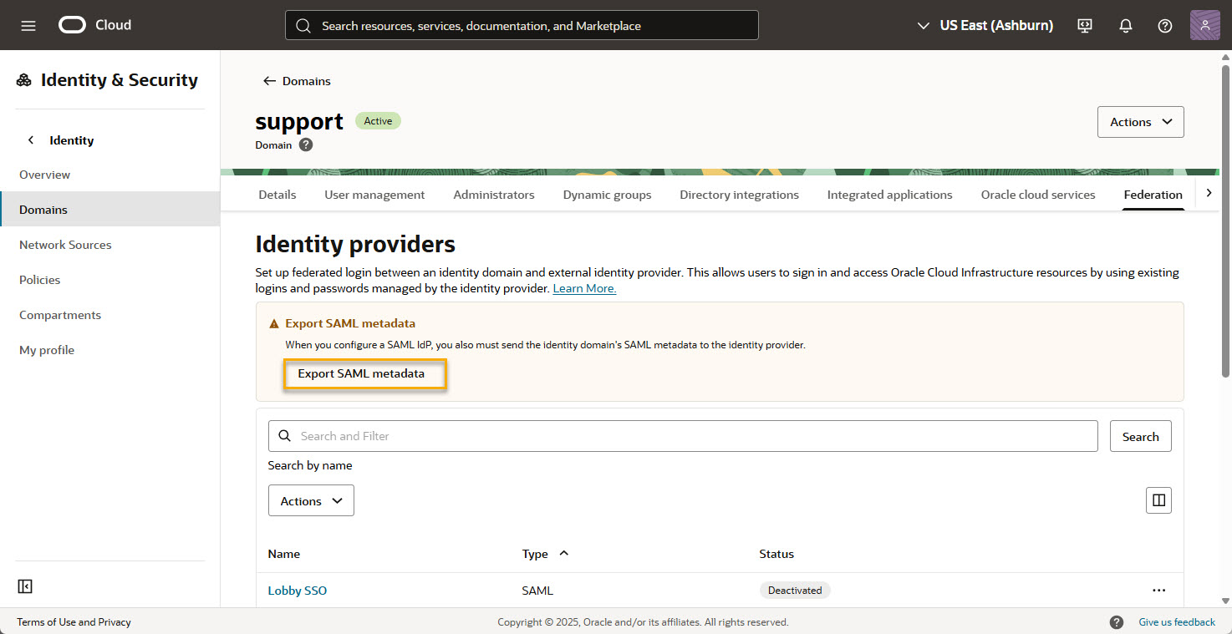Open the Lobby SSO identity provider

298,591
